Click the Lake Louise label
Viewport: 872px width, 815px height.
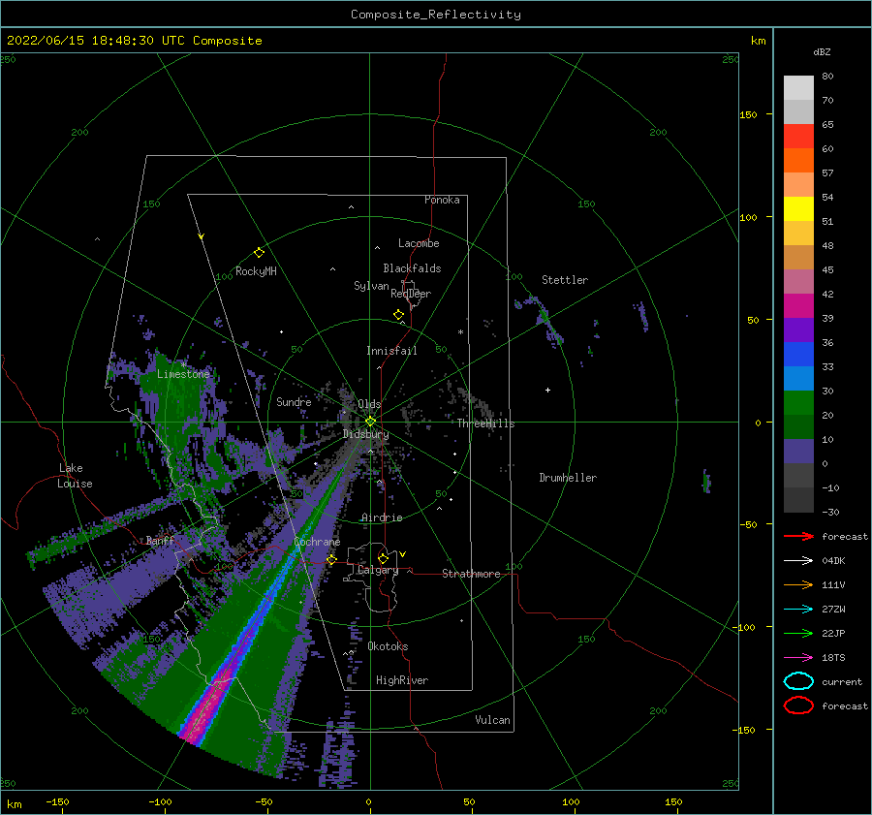(x=75, y=476)
